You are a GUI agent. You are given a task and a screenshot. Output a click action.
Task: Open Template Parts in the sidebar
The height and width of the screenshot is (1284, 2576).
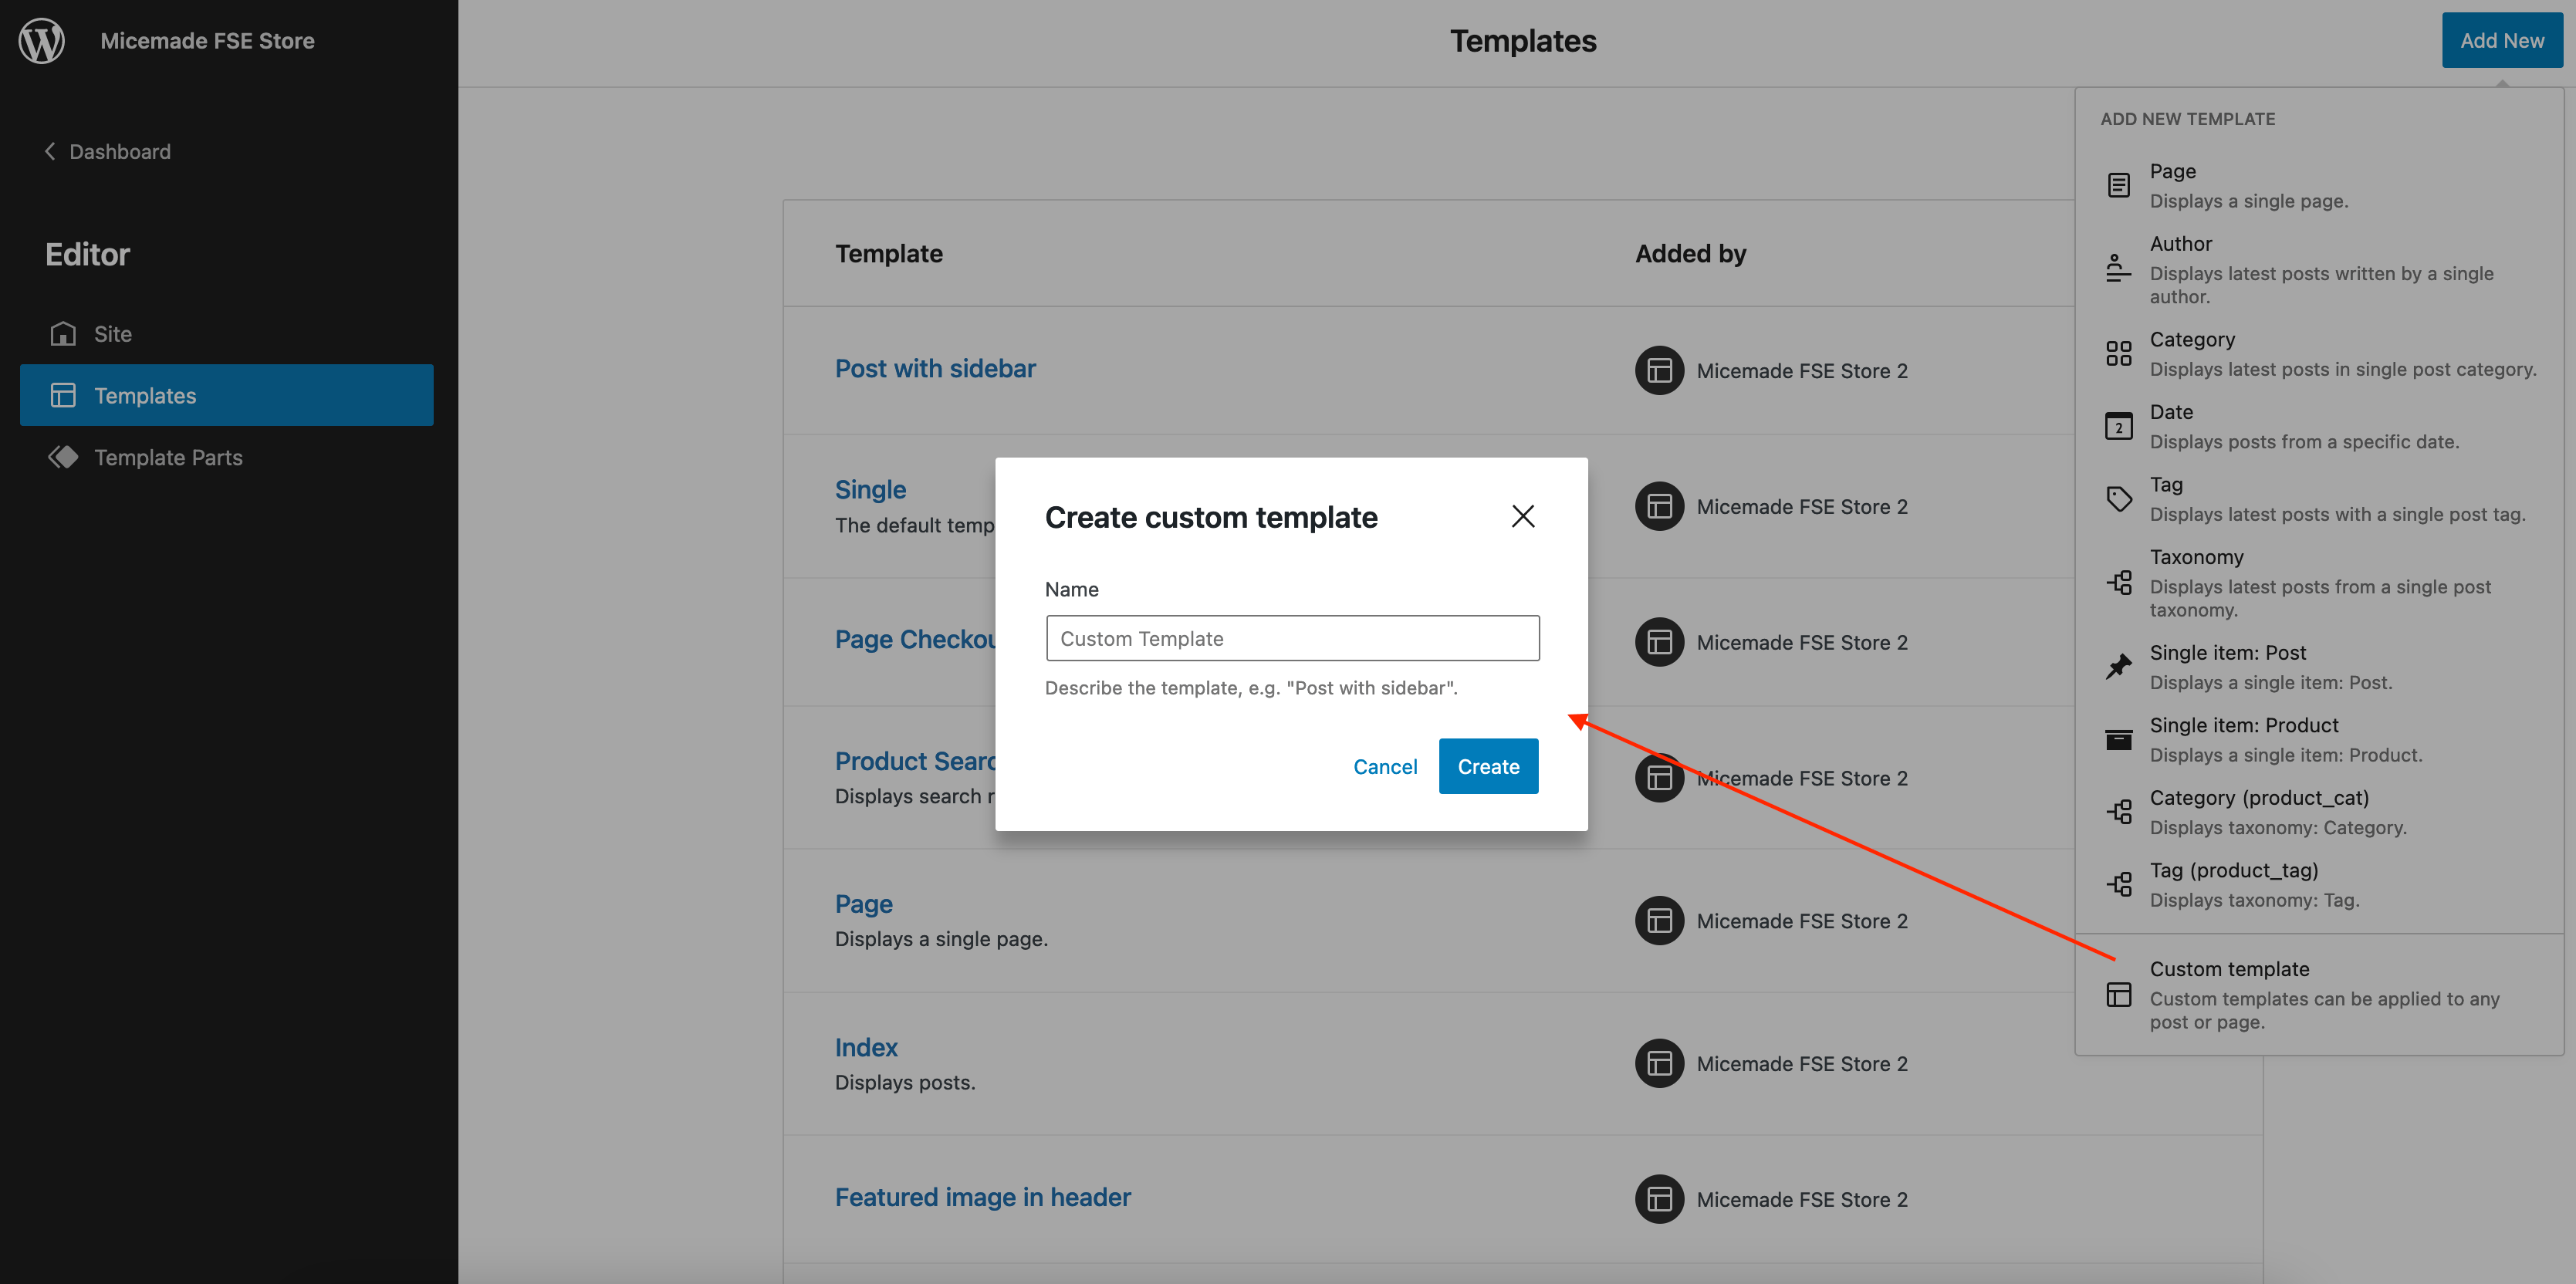pos(226,457)
